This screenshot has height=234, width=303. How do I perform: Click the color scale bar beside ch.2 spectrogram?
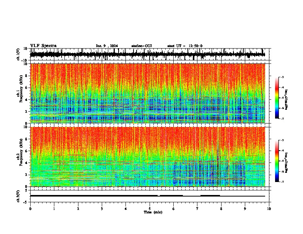[x=277, y=161]
